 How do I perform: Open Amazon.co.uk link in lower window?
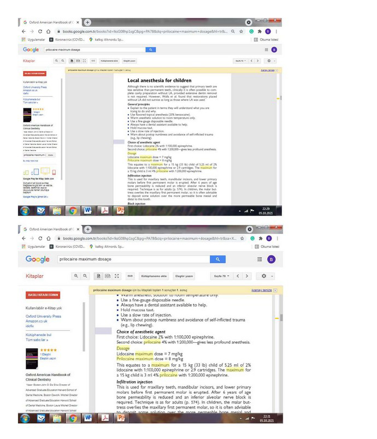[x=37, y=321]
